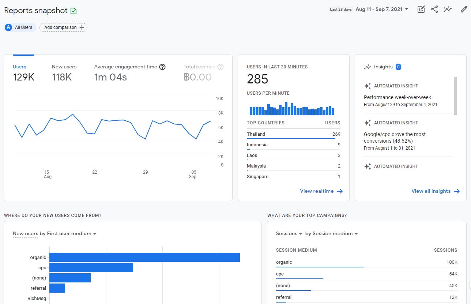Click the Insights panel scrollbar
Image resolution: width=471 pixels, height=304 pixels.
455,96
